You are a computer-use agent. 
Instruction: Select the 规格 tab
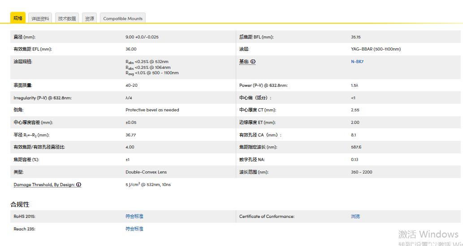click(18, 18)
